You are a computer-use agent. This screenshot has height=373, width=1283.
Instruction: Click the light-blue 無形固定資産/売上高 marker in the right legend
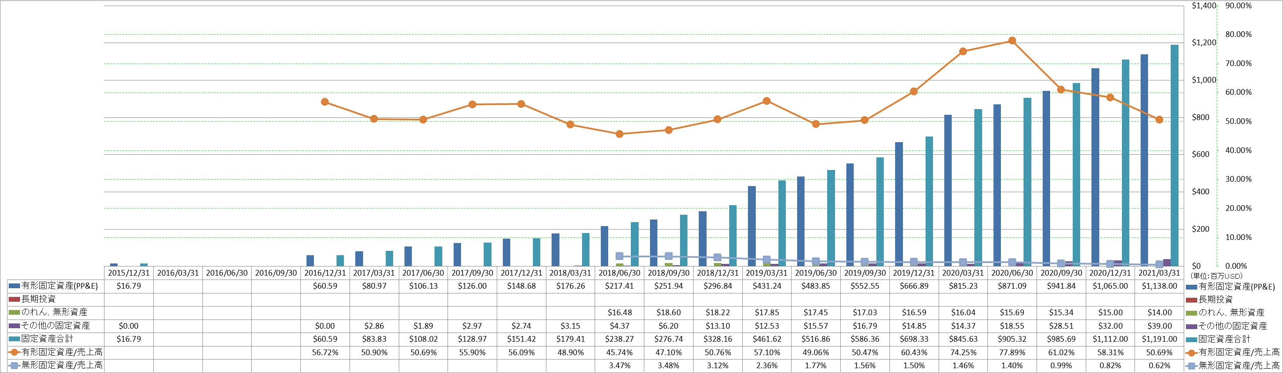pos(1192,366)
